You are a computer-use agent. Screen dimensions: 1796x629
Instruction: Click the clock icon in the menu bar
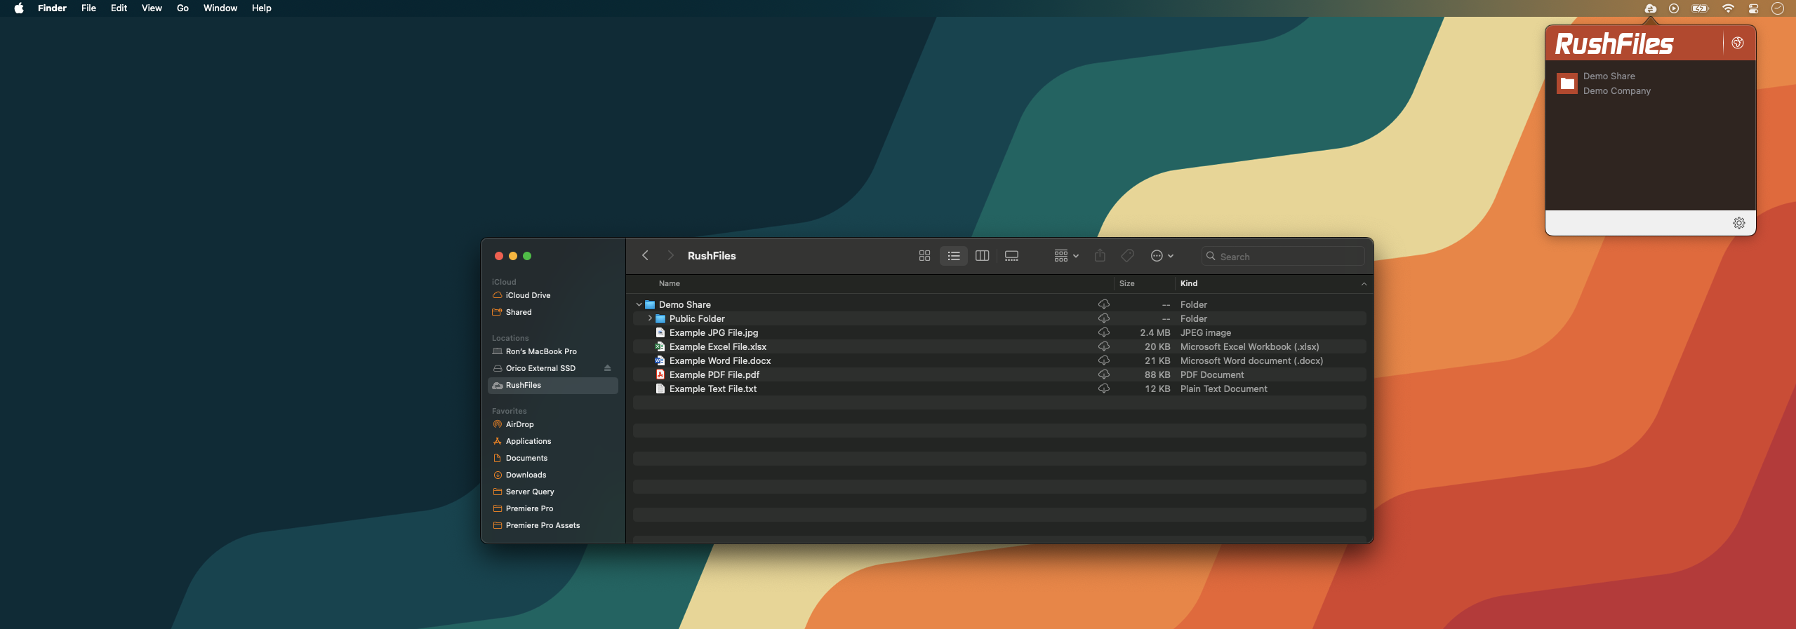click(x=1778, y=8)
